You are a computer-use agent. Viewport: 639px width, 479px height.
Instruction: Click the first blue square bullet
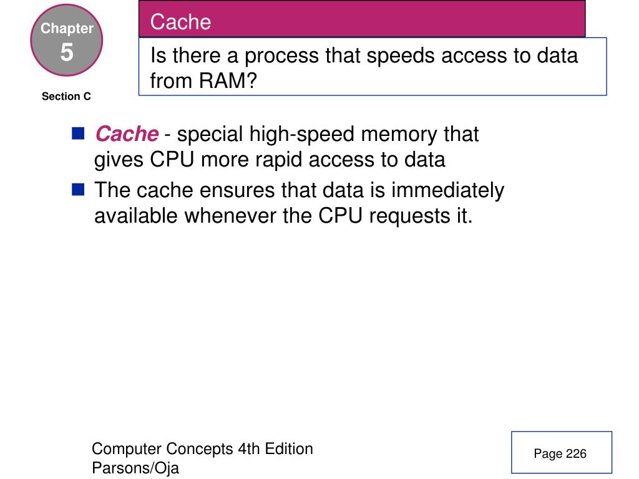78,133
